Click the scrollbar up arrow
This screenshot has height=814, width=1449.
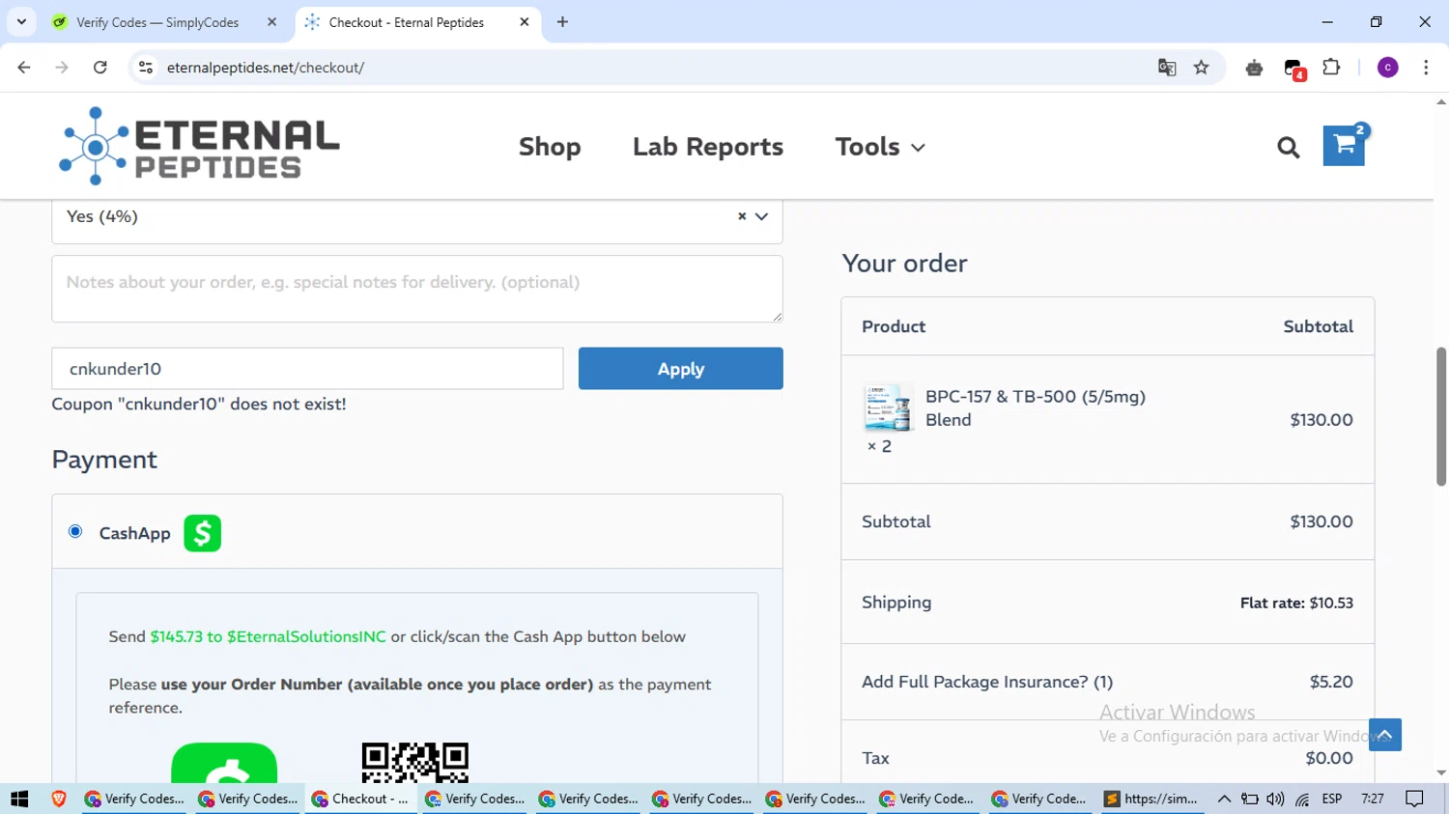(1440, 101)
